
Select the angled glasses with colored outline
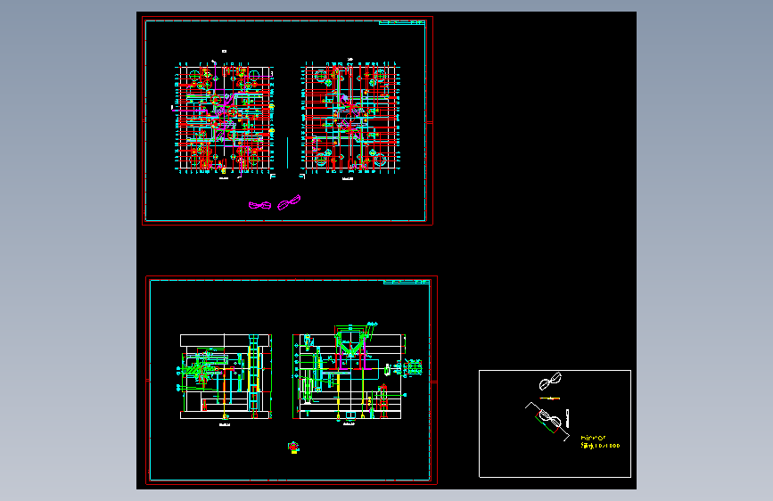click(x=547, y=421)
